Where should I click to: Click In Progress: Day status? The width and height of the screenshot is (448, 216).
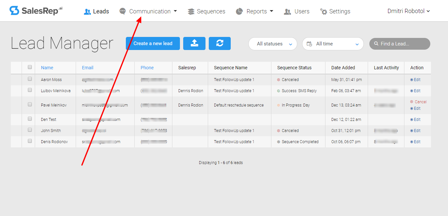[293, 105]
